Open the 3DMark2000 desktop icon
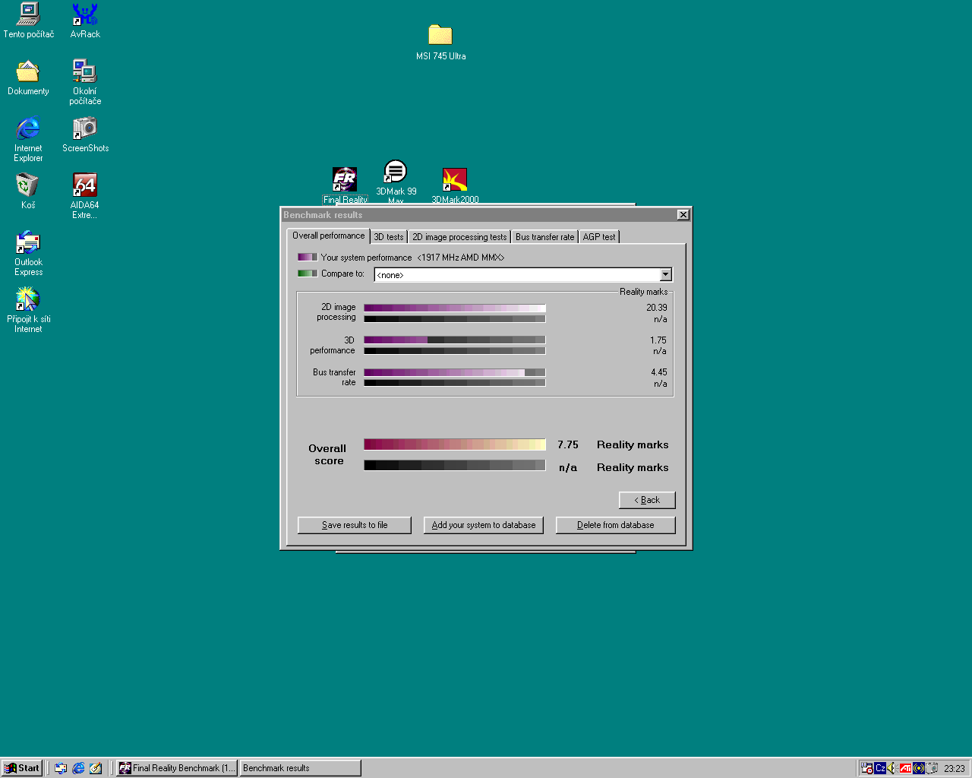This screenshot has height=778, width=972. [x=455, y=180]
